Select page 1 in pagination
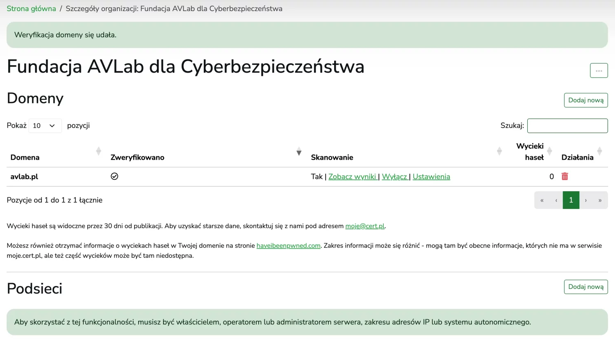This screenshot has width=615, height=339. coord(571,200)
